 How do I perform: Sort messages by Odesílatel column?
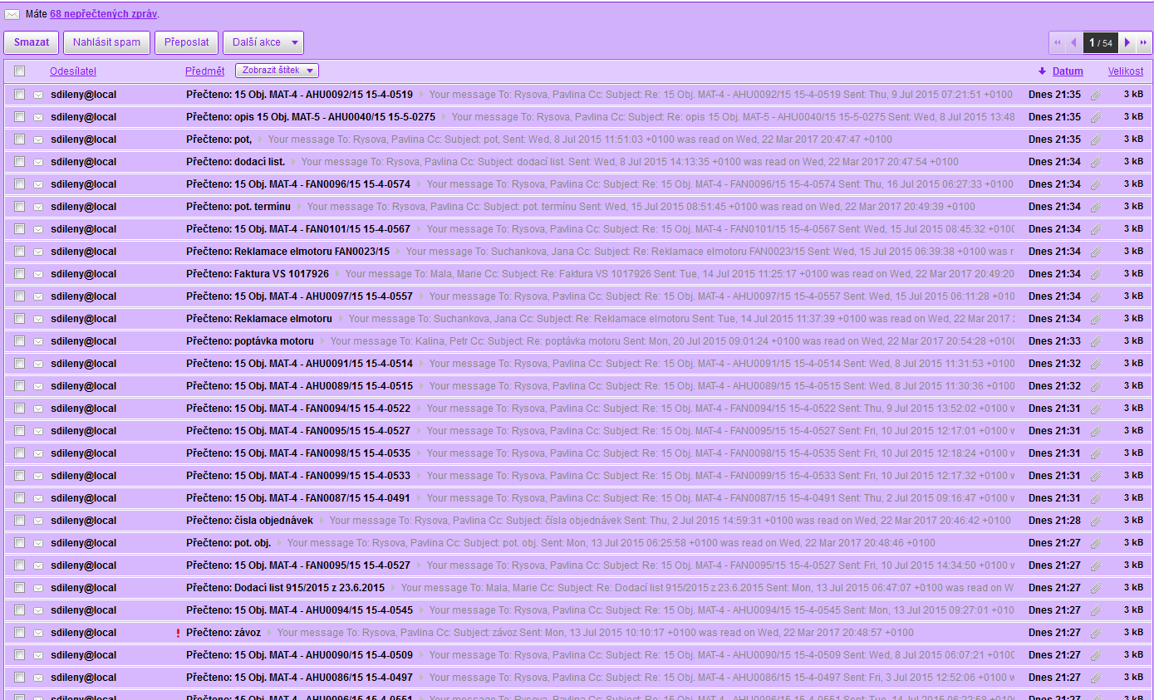point(73,71)
